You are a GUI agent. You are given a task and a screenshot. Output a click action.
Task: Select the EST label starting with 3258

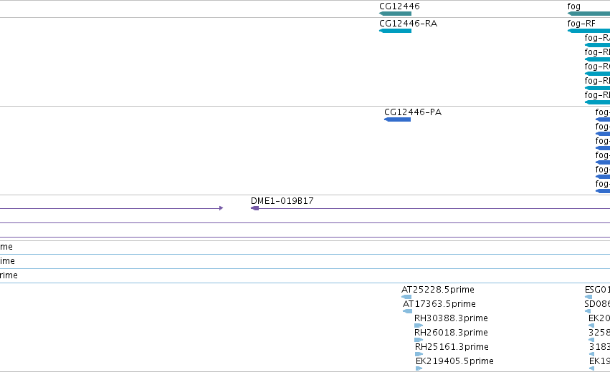tap(599, 333)
